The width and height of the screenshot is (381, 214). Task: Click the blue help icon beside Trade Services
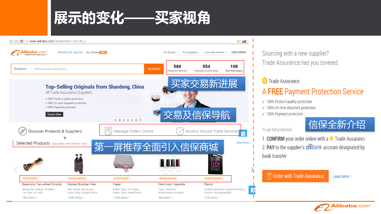coord(243,133)
